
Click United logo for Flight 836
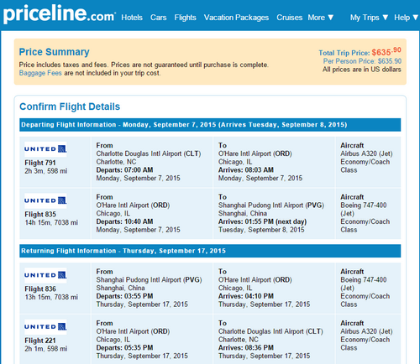tap(45, 275)
